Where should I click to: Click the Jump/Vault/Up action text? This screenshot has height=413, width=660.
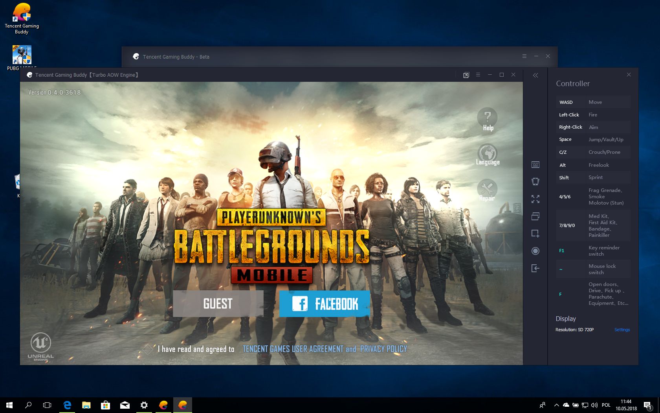606,140
